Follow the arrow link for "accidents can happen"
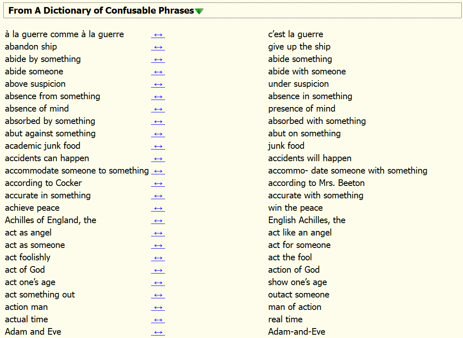This screenshot has width=463, height=338. tap(158, 159)
